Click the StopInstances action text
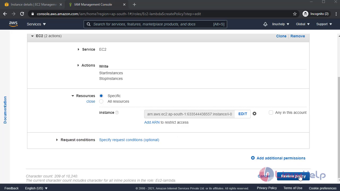 pos(111,79)
